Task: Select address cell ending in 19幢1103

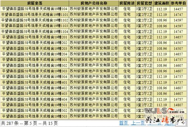Action: pos(35,26)
